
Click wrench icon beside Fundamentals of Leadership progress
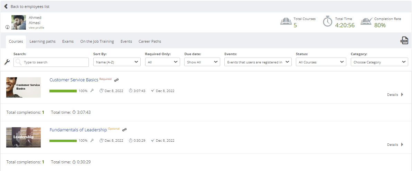pos(92,140)
